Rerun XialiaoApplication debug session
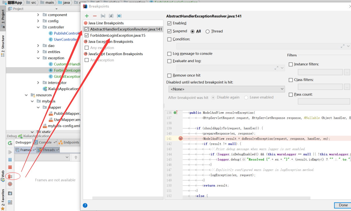The height and width of the screenshot is (211, 351). coord(10,143)
